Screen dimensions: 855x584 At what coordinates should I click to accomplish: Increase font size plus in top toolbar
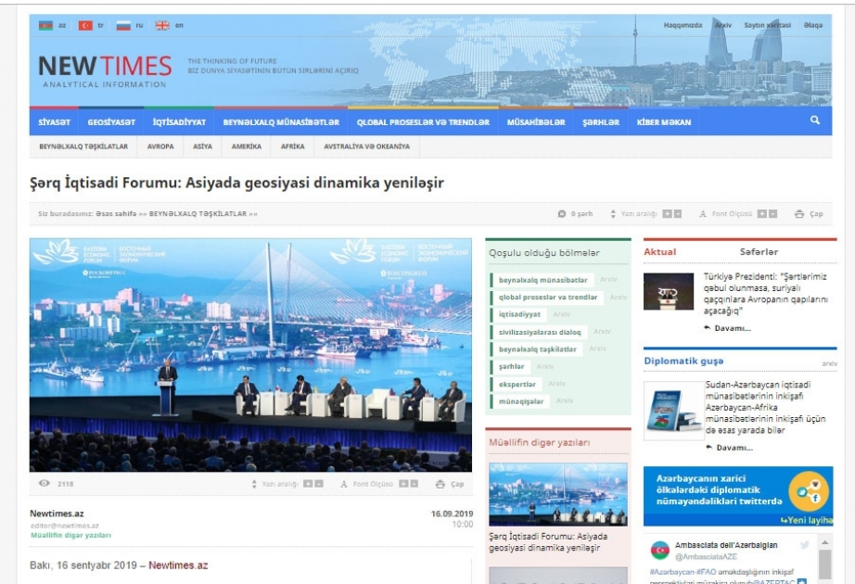coord(761,214)
